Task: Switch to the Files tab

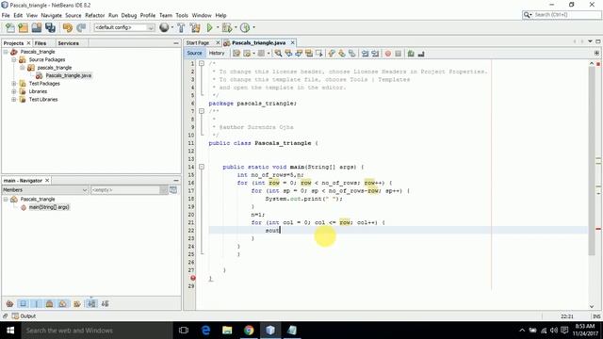Action: (x=41, y=43)
